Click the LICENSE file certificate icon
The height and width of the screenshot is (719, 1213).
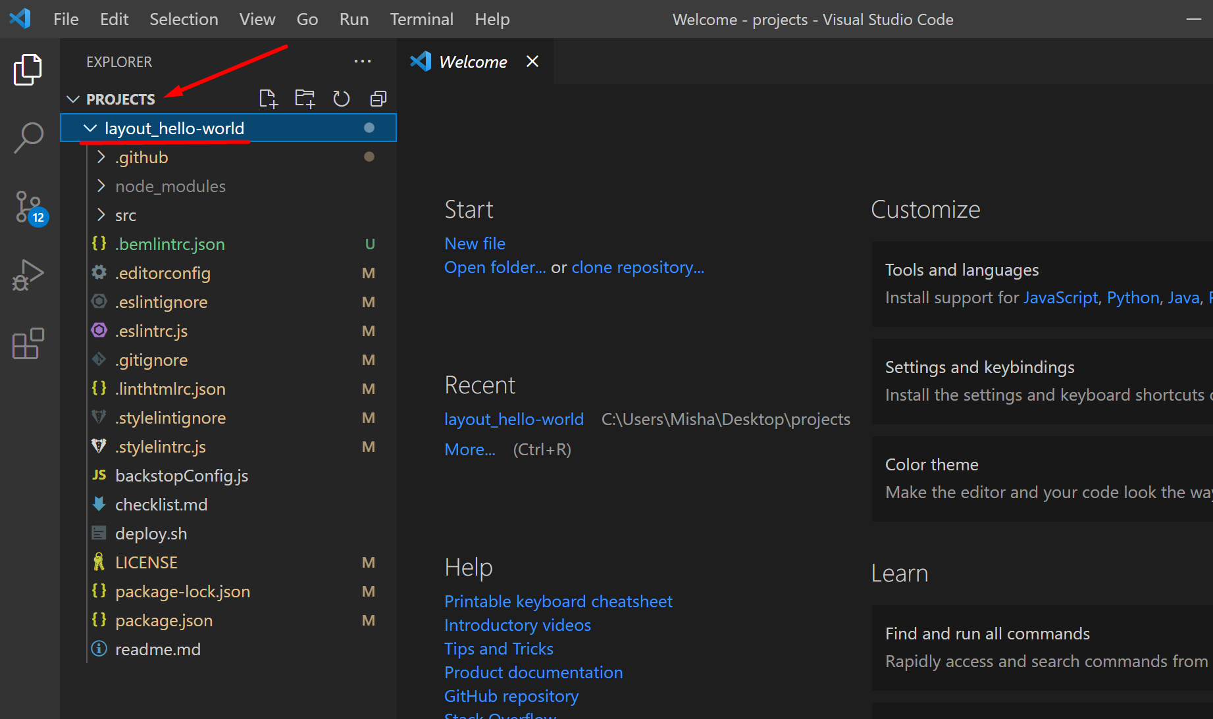point(99,562)
